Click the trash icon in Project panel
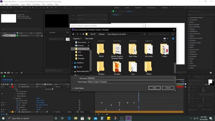This screenshot has width=215, height=121. pyautogui.click(x=21, y=73)
